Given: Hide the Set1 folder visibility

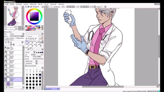Looking at the screenshot, I should pos(5,47).
